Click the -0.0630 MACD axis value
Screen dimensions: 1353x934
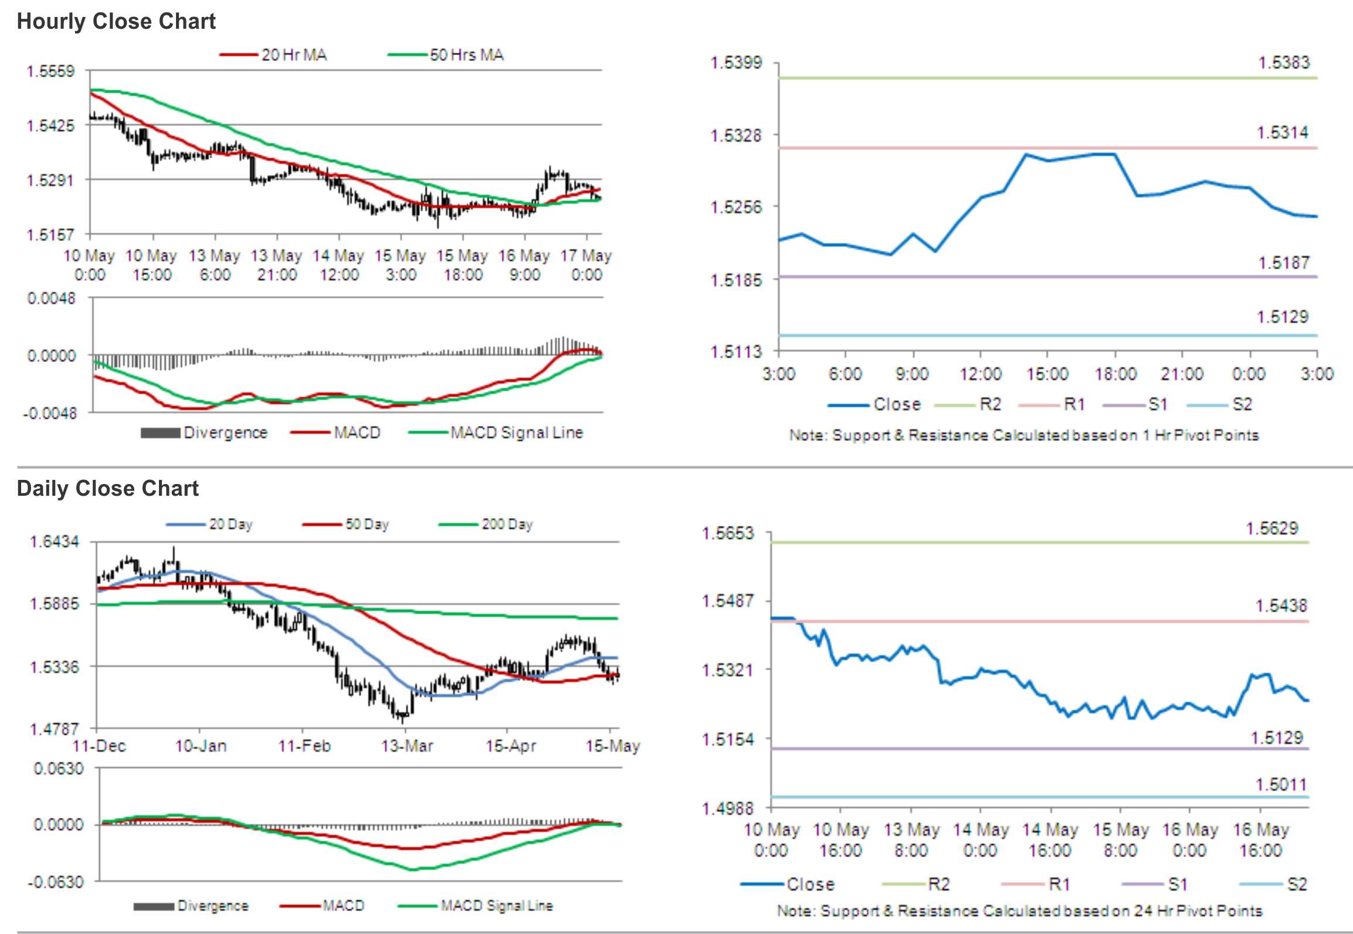click(56, 882)
